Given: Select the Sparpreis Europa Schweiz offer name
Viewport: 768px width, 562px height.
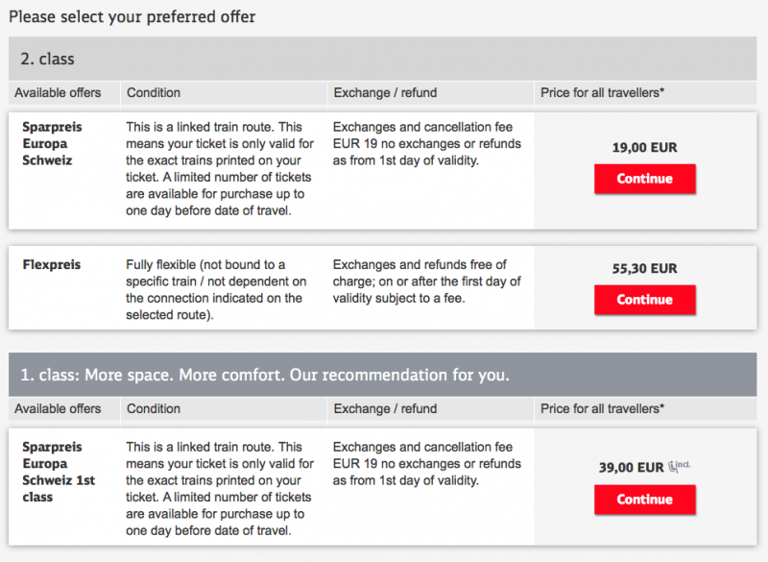Looking at the screenshot, I should pos(52,143).
